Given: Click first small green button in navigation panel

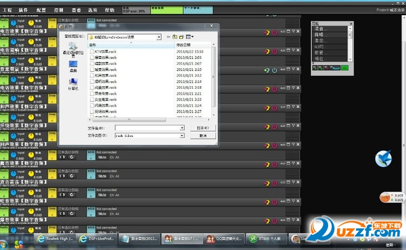Looking at the screenshot, I should tap(315, 68).
